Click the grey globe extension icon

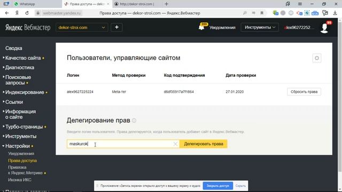coord(283,13)
